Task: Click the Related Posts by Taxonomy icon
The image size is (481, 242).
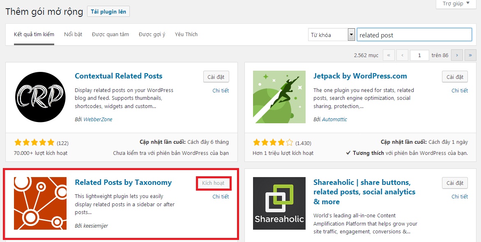Action: pyautogui.click(x=40, y=203)
